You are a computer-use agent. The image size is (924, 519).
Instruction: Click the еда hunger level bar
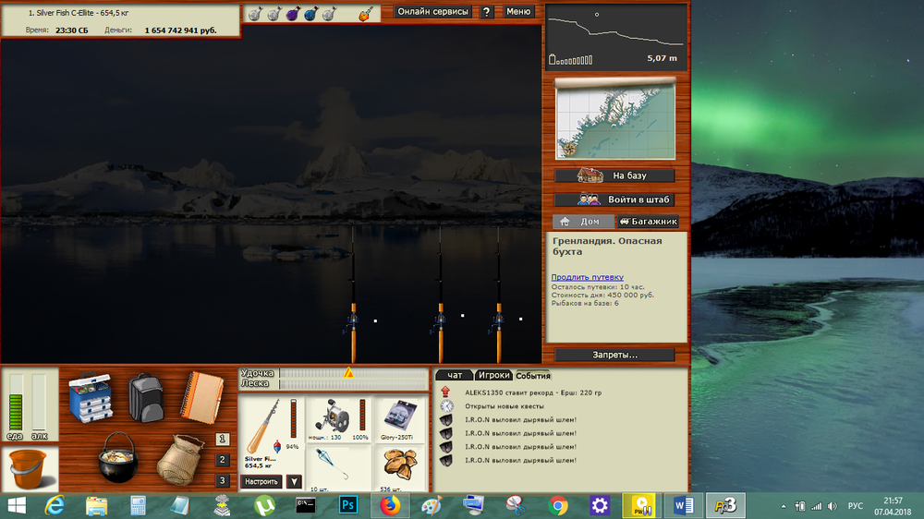tap(16, 403)
